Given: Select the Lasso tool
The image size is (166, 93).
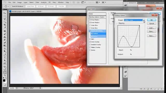Looking at the screenshot, I should (5, 19).
